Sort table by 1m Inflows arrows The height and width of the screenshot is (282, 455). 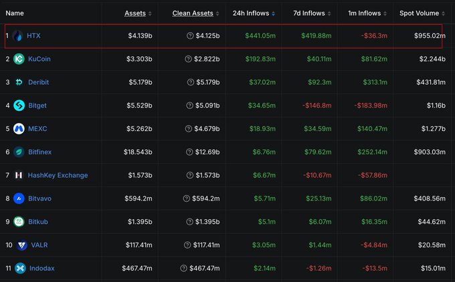pos(385,13)
